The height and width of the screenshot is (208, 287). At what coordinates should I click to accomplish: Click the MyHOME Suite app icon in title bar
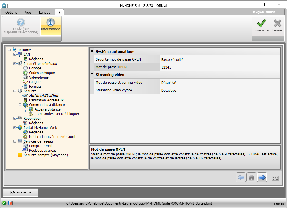point(4,6)
